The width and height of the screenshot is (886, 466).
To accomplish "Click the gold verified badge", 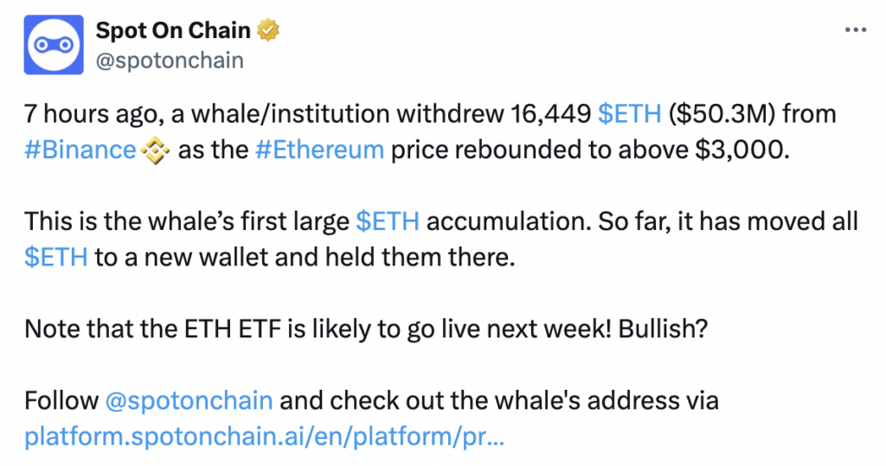I will [268, 30].
